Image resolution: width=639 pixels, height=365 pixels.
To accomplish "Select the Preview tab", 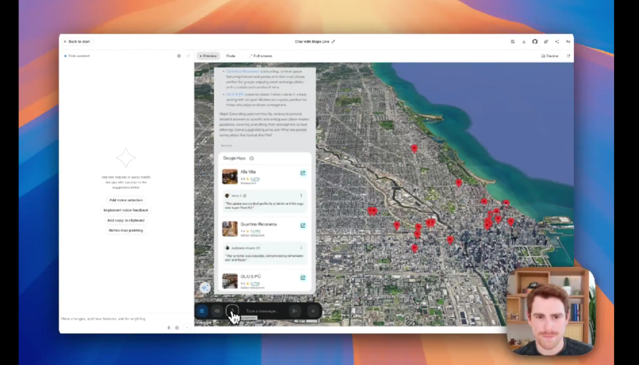I will (208, 56).
